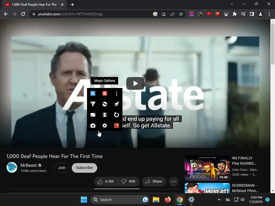Open the MrBeast channel name link
275x206 pixels.
[28, 165]
